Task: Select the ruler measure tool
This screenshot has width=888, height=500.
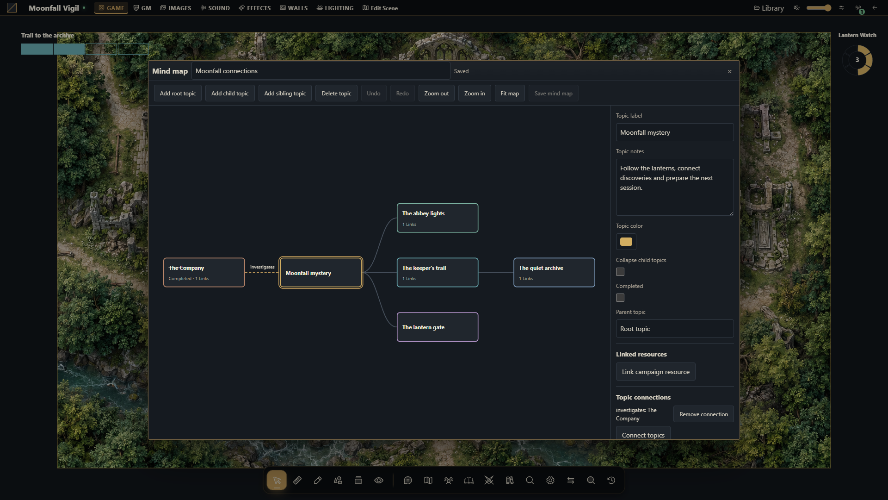Action: point(297,481)
